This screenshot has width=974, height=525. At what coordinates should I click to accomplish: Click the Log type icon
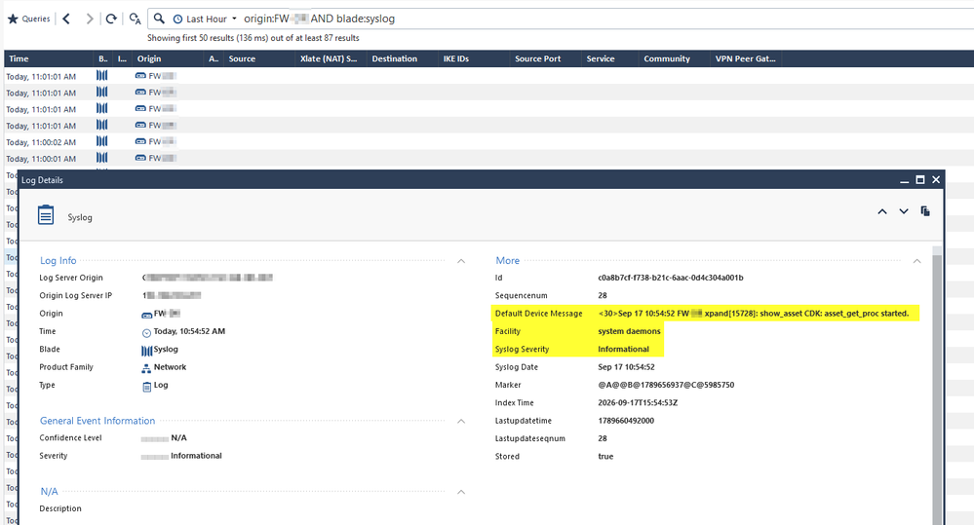(146, 387)
